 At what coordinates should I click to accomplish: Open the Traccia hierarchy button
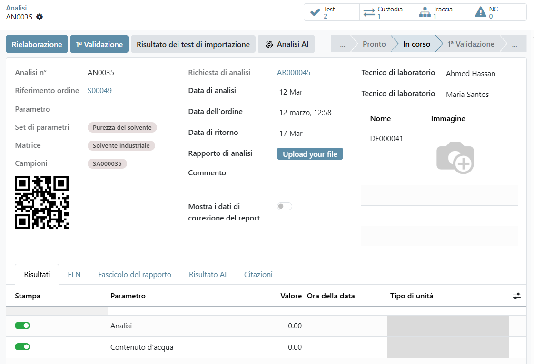click(442, 12)
